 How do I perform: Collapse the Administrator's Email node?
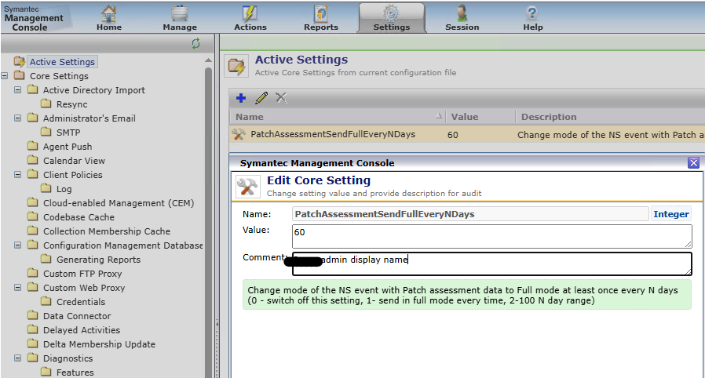click(x=17, y=118)
